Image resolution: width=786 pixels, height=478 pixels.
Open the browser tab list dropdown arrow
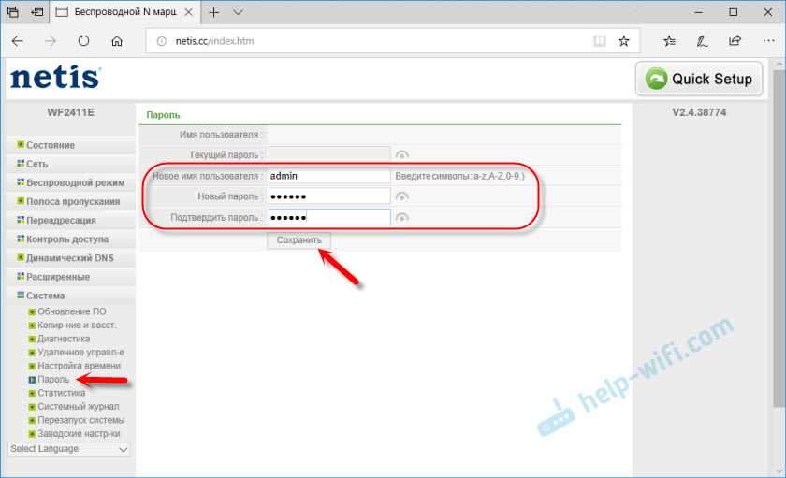(x=238, y=12)
